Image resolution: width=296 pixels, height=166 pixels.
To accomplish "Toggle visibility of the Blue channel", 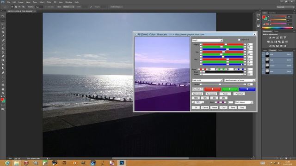I will [x=264, y=71].
